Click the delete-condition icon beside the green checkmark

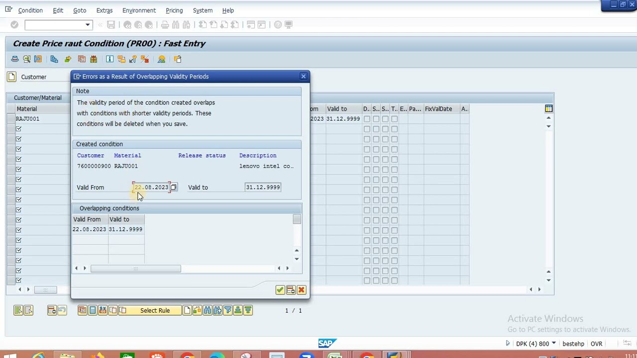[291, 290]
